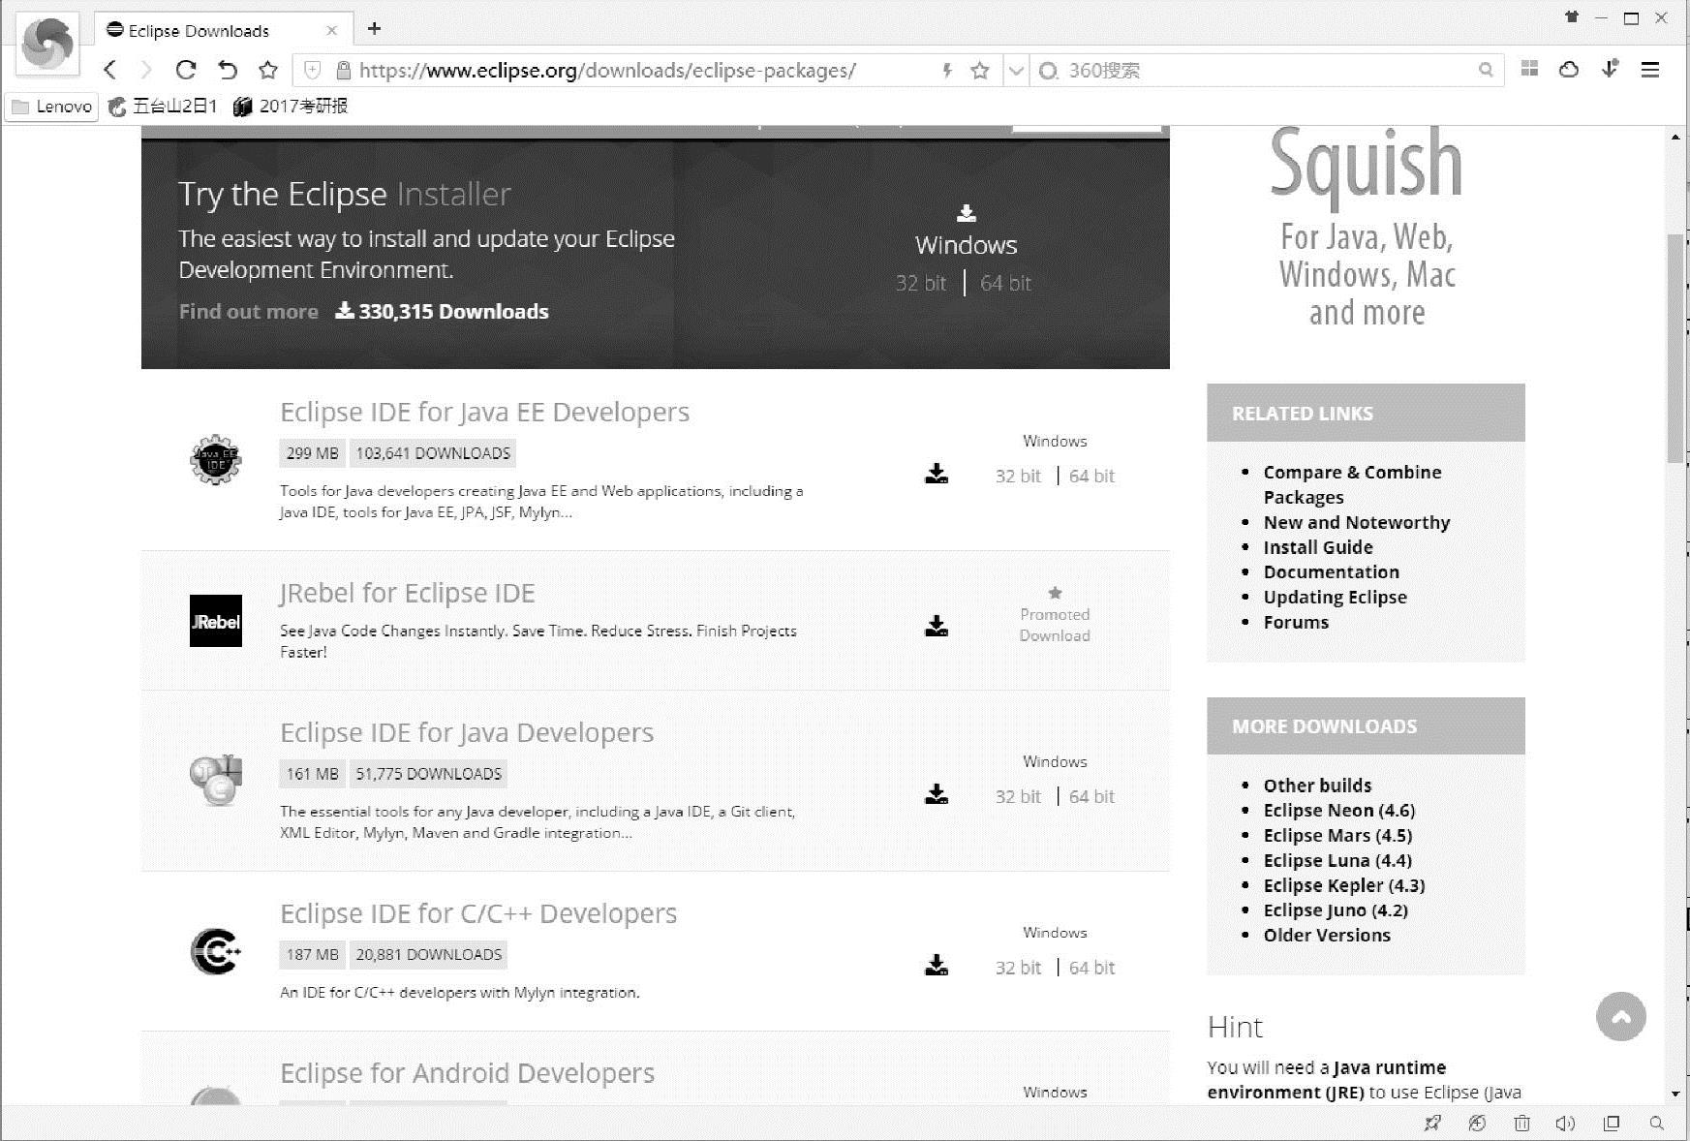The width and height of the screenshot is (1690, 1141).
Task: Click the status bar trash icon
Action: 1521,1124
